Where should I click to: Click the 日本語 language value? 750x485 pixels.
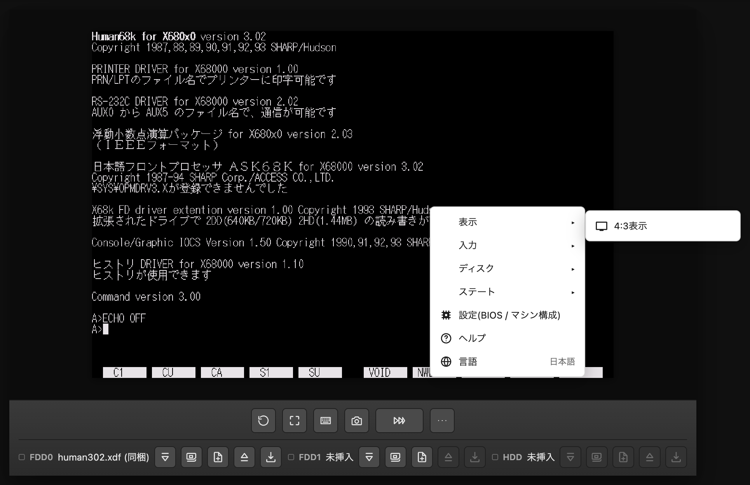tap(562, 362)
